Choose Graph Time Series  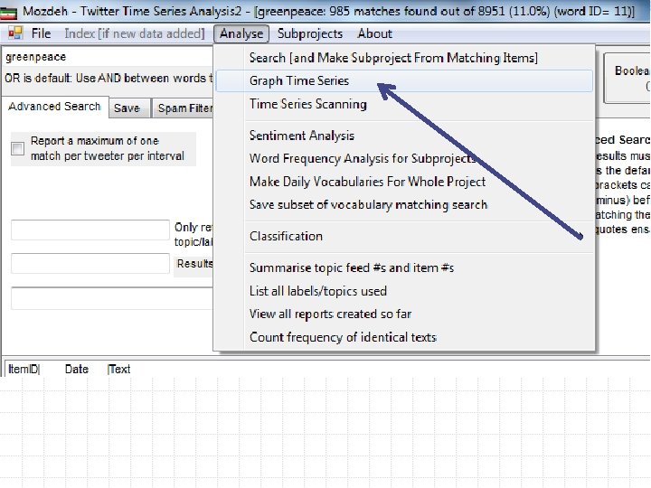tap(404, 80)
